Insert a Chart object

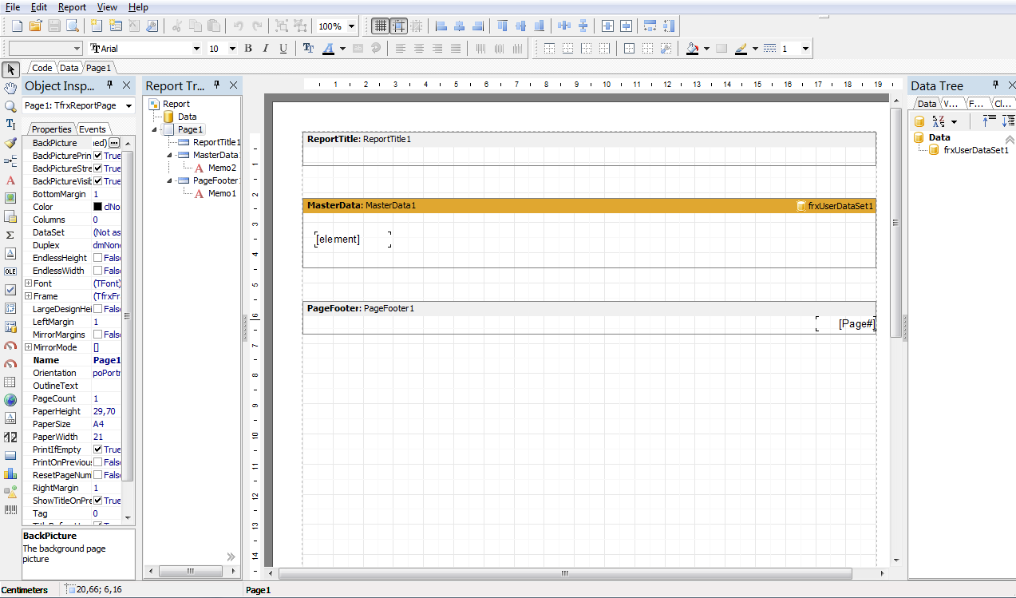[x=10, y=473]
